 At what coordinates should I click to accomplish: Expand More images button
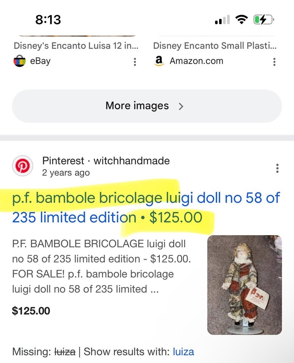(x=147, y=106)
